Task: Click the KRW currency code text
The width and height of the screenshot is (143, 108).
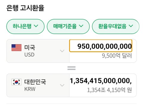Action: point(30,89)
